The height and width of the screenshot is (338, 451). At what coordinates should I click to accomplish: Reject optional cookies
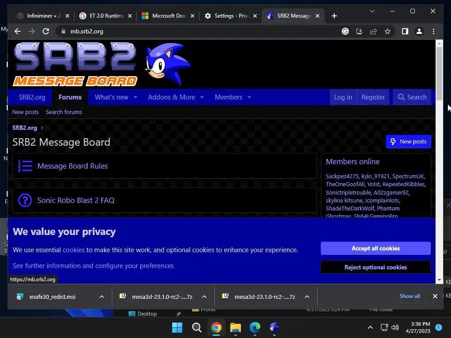click(x=376, y=267)
